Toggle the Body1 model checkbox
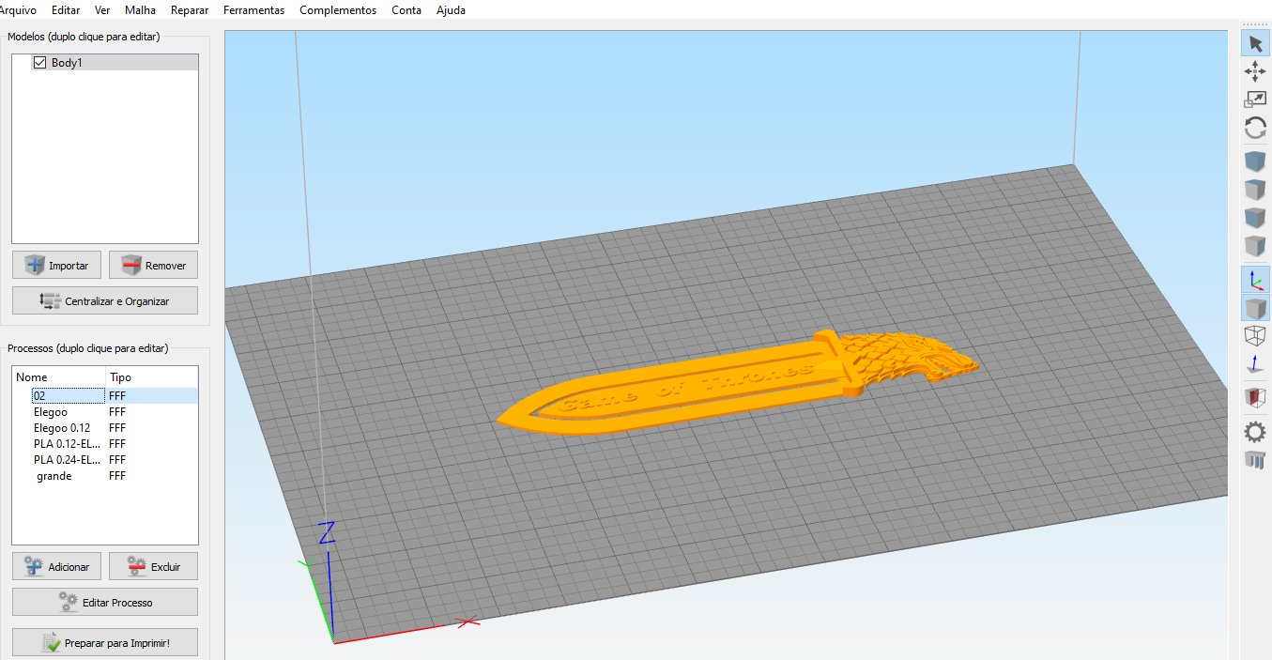 pyautogui.click(x=39, y=63)
